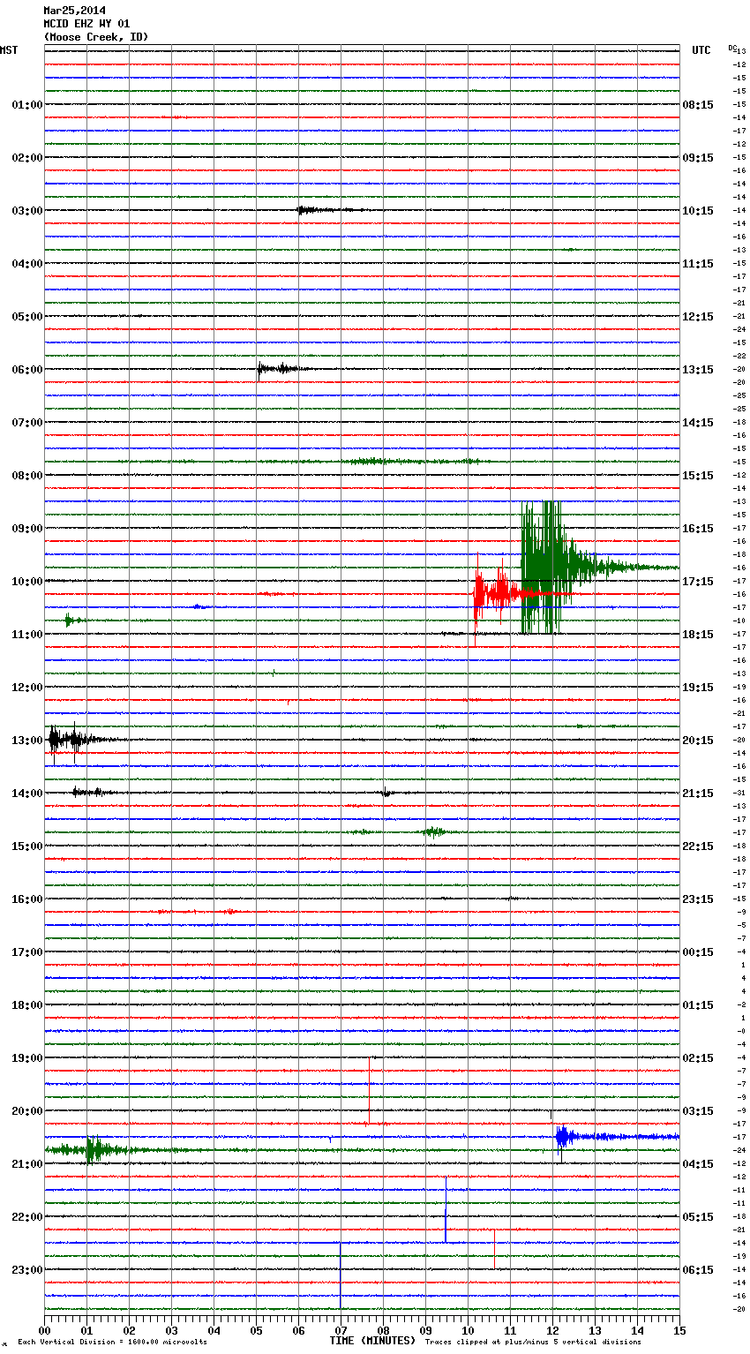This screenshot has width=750, height=1354.
Task: Click minute tick label 12
Action: [552, 1330]
